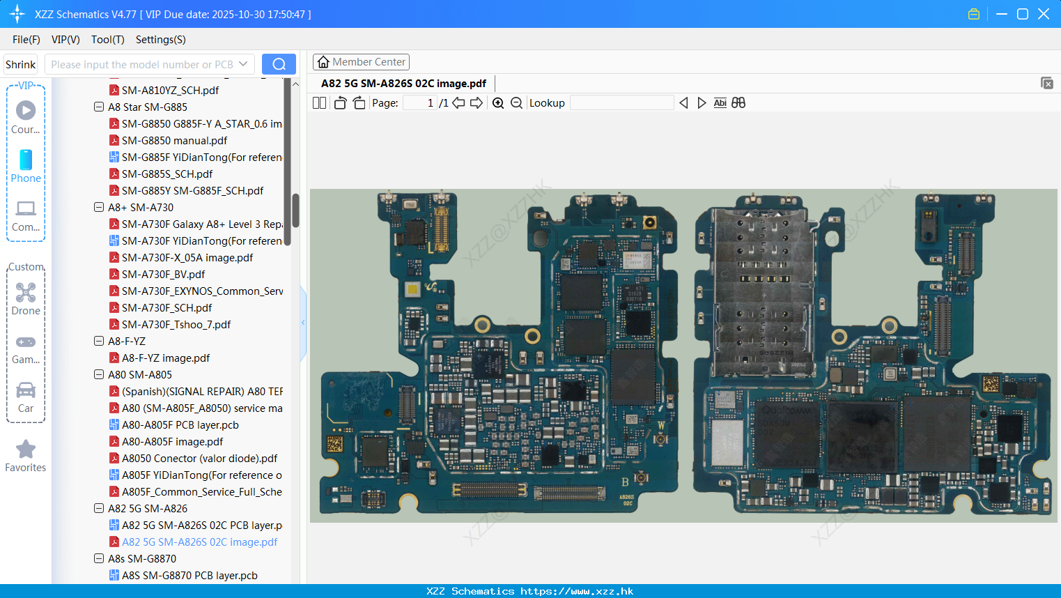Viewport: 1061px width, 598px height.
Task: Open SM-A730F_SCH.pdf
Action: click(x=166, y=307)
